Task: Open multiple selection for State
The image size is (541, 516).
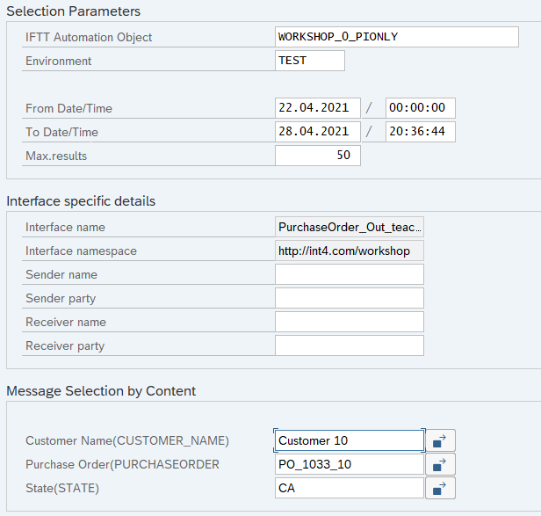Action: pos(440,488)
